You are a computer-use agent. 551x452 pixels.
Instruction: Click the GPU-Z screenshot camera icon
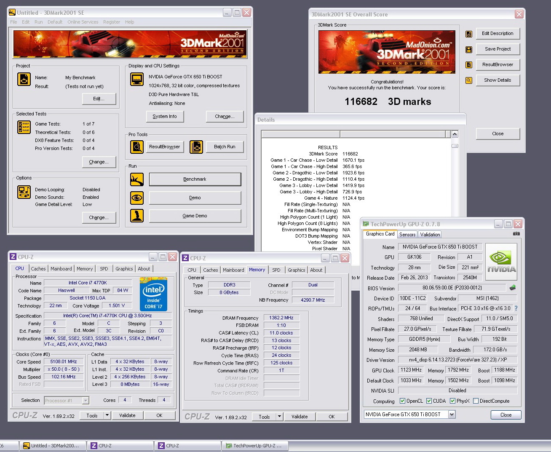(516, 234)
